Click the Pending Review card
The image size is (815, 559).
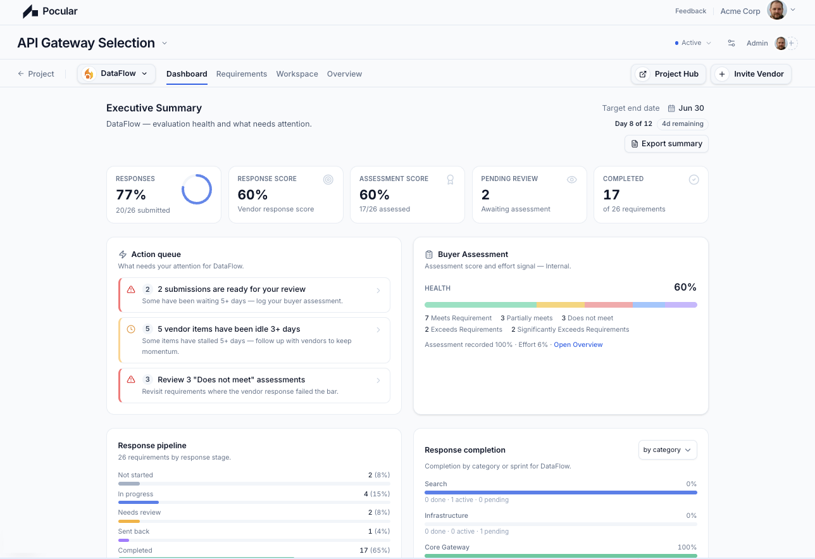click(530, 195)
